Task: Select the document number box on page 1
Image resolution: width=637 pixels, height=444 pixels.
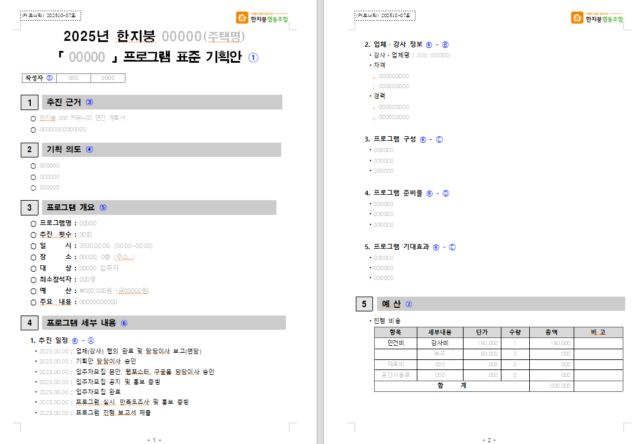Action: [50, 15]
